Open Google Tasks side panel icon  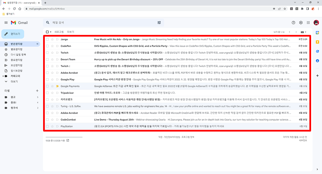(317, 51)
